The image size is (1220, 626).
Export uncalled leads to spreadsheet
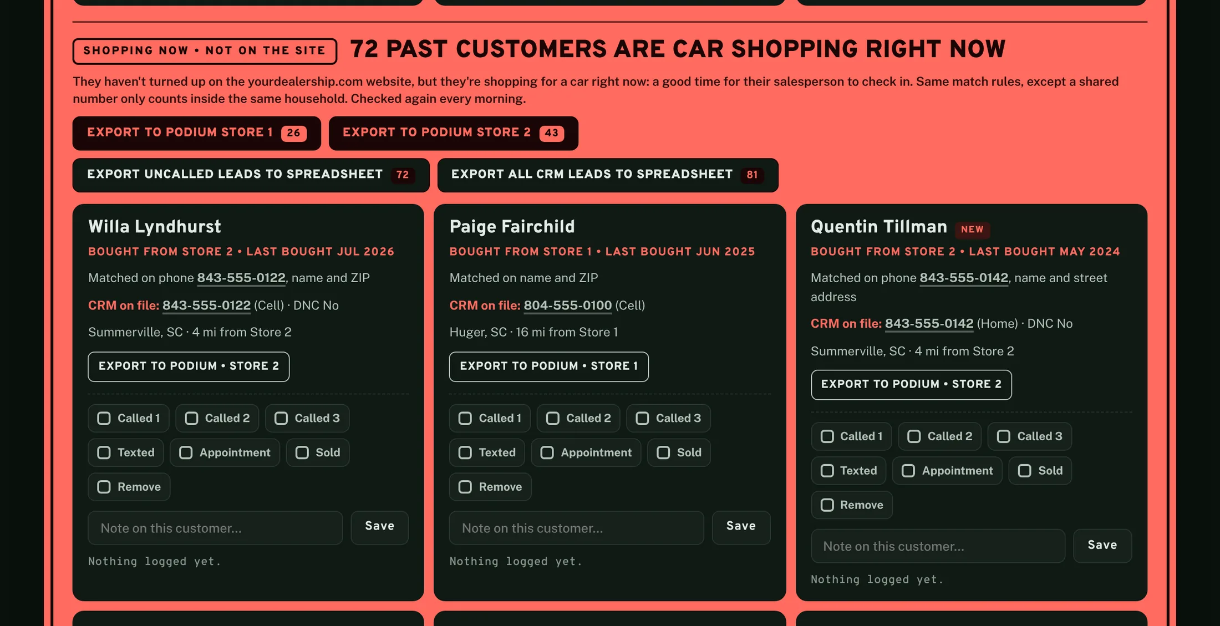pyautogui.click(x=251, y=175)
